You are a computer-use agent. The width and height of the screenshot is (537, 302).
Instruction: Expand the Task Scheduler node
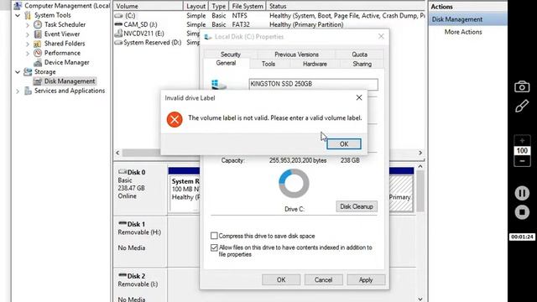click(28, 24)
